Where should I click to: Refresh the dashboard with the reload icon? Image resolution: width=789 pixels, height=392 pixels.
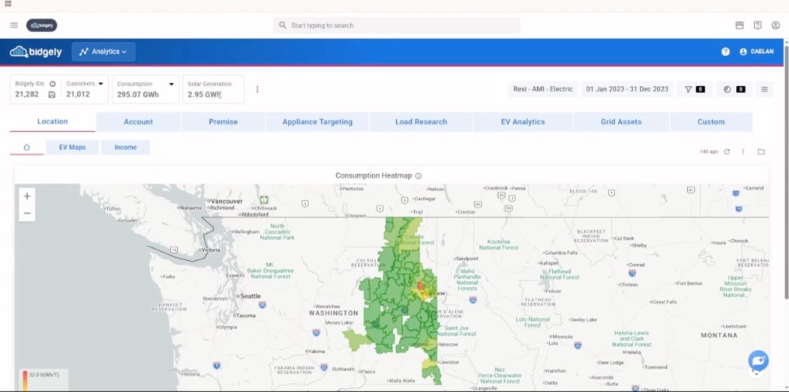point(727,151)
